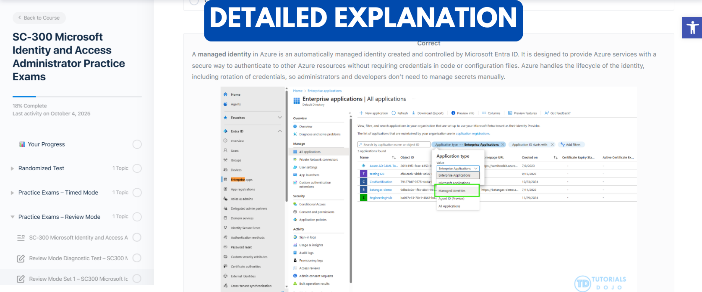The image size is (702, 292).
Task: Click the Review Mode Diagnostic Test quiz icon
Action: [21, 259]
